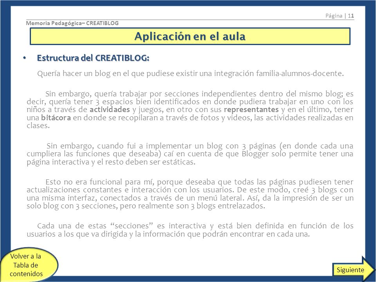
Task: Select the page number 11
Action: [x=351, y=16]
